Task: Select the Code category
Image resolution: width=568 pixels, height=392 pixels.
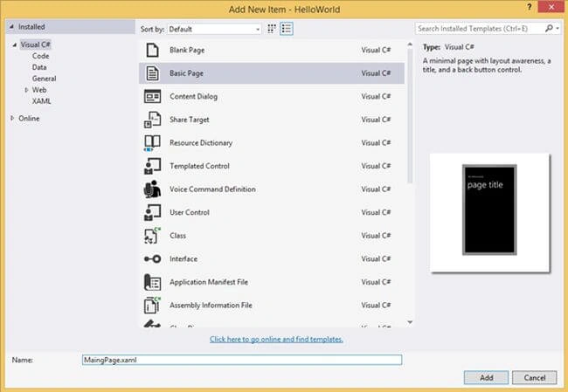Action: click(x=40, y=56)
